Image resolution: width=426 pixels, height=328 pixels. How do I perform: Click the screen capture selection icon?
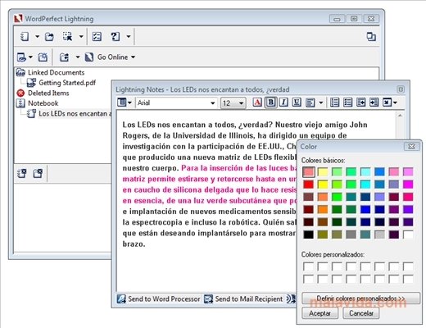tap(67, 36)
